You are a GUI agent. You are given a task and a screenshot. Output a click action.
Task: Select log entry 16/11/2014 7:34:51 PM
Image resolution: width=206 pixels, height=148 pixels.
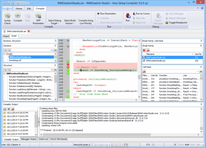click(x=18, y=116)
